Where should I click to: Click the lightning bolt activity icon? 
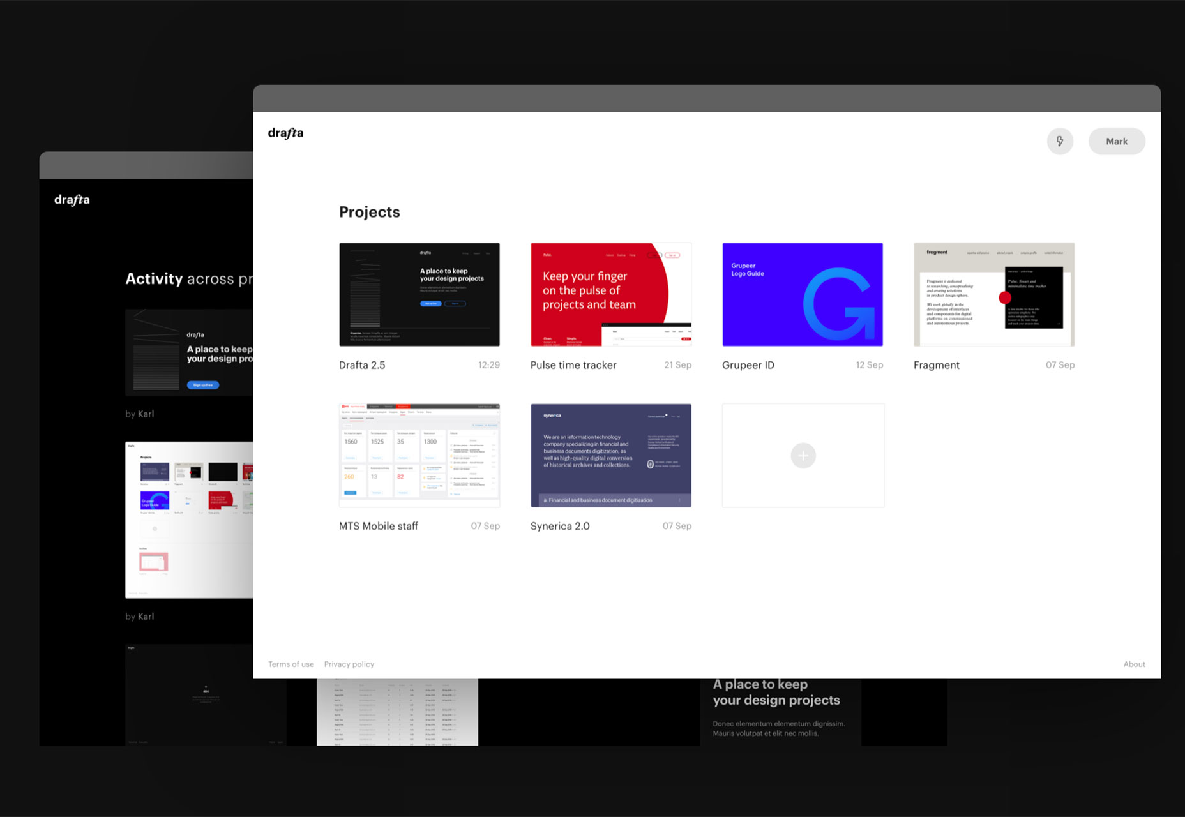1060,141
